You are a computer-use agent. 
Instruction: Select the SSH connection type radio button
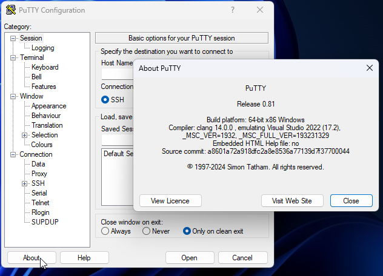105,99
